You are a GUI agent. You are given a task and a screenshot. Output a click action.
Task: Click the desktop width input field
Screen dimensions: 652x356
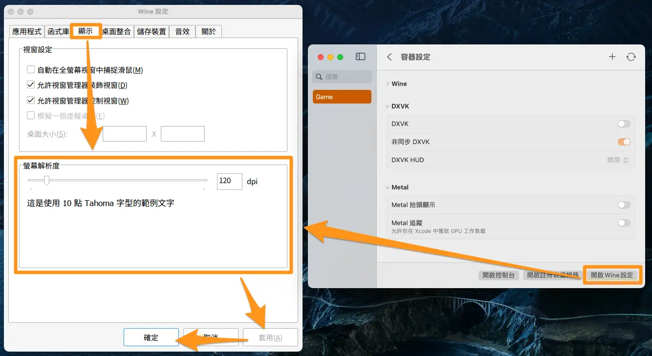pyautogui.click(x=125, y=134)
